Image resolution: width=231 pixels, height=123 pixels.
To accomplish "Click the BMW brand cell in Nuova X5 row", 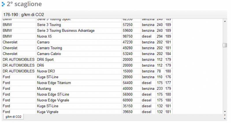I will pyautogui.click(x=19, y=36).
